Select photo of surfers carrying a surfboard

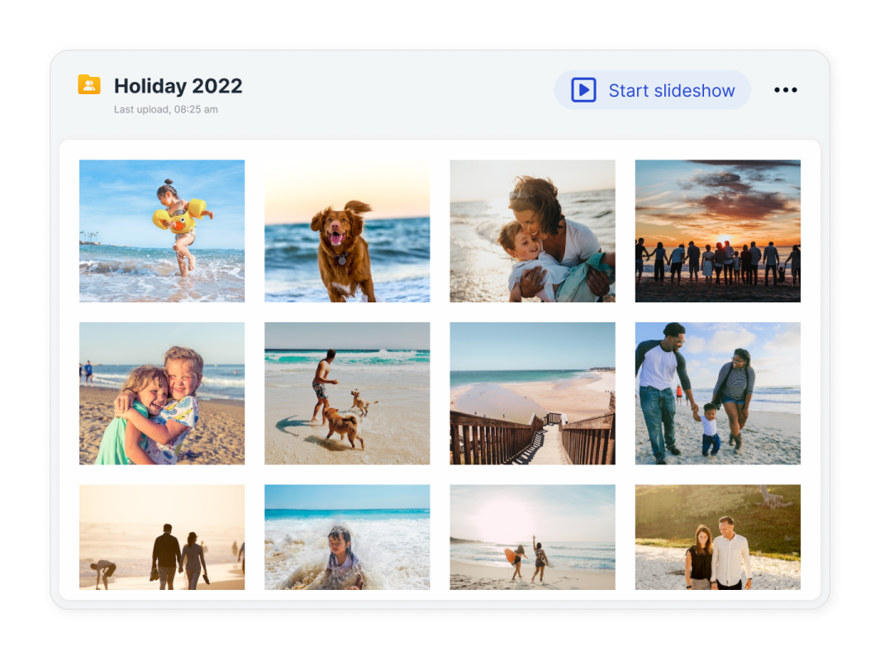(532, 537)
